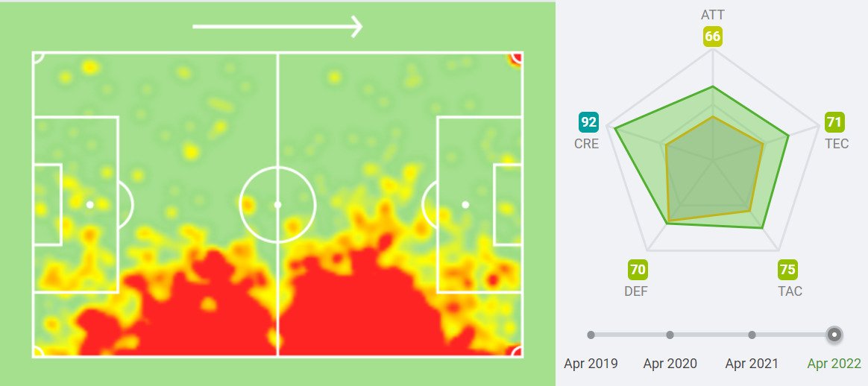This screenshot has width=868, height=386.
Task: Click the attack direction arrow above pitch
Action: pos(277,27)
